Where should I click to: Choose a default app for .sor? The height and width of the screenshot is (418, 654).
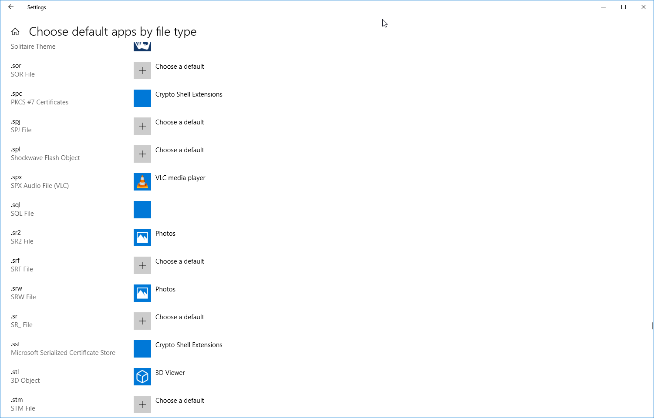(x=179, y=67)
